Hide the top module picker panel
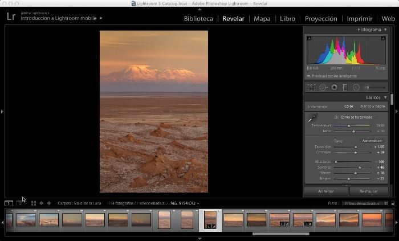Viewport: 399px width, 241px height. tap(199, 10)
